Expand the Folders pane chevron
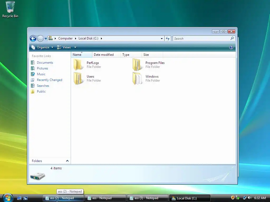This screenshot has height=202, width=270. click(67, 161)
